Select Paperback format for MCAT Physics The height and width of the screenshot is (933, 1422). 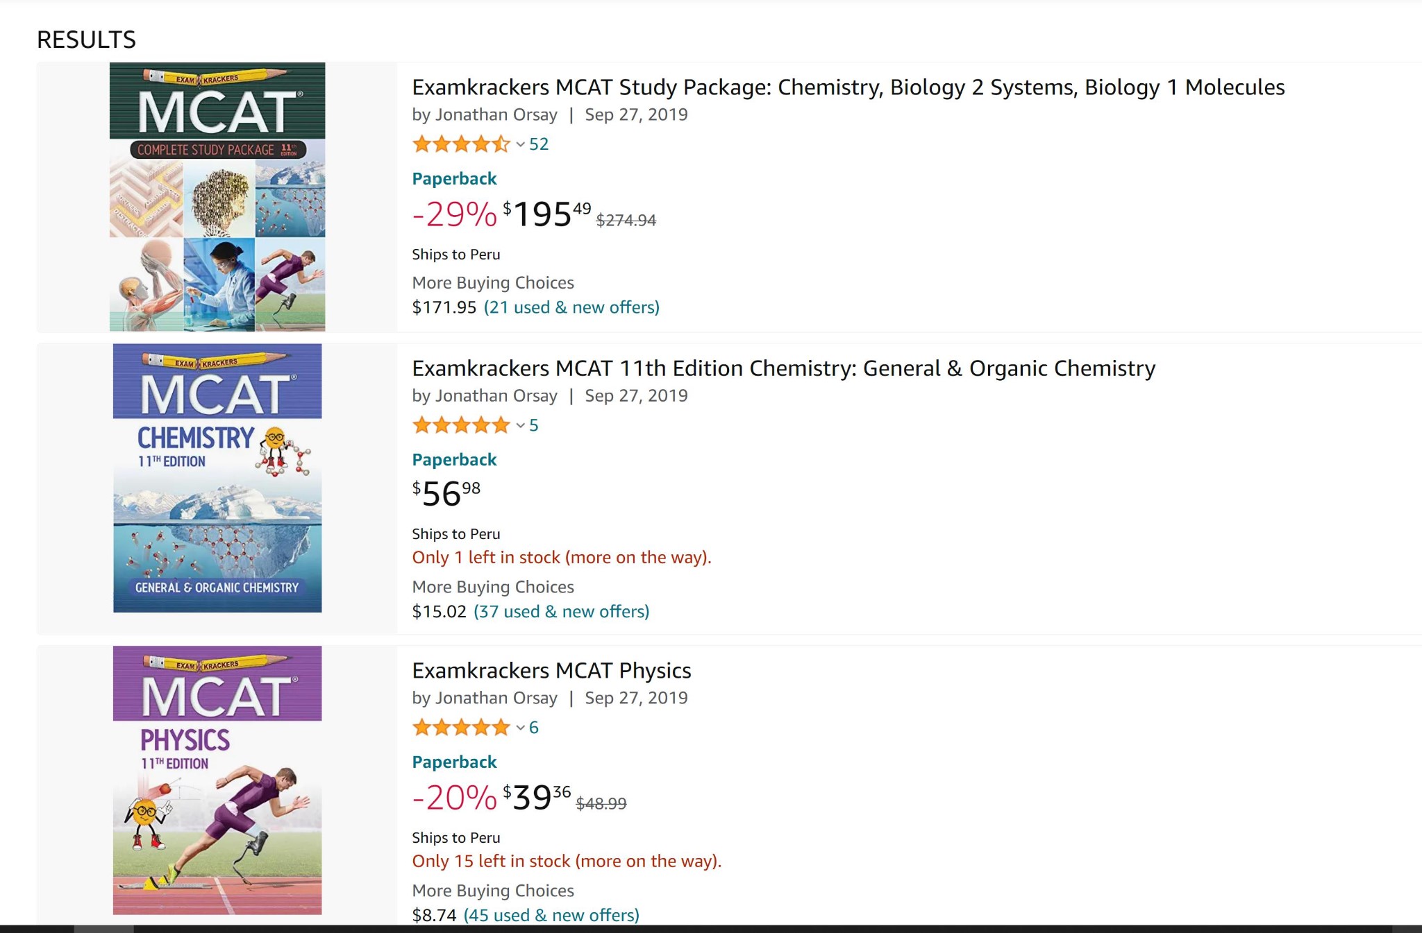click(x=454, y=762)
